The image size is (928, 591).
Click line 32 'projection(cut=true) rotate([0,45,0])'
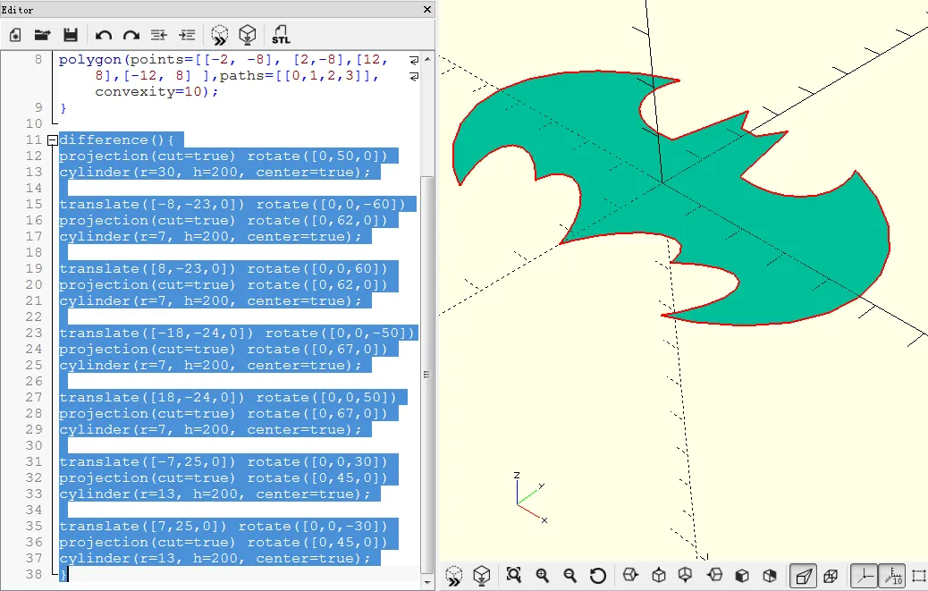click(224, 478)
